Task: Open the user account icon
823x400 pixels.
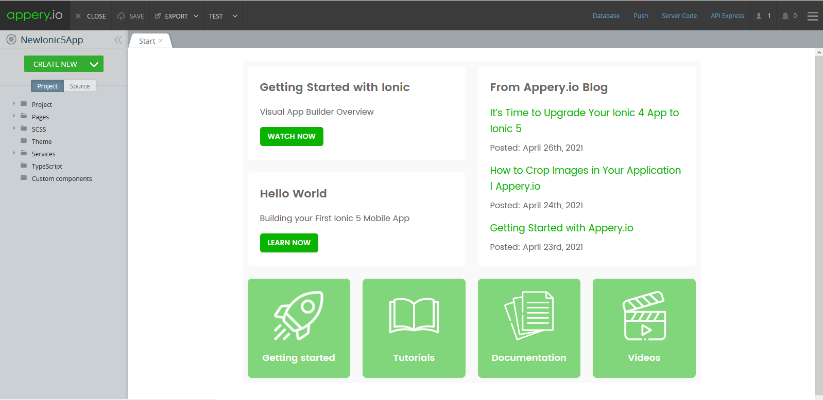Action: pos(759,16)
